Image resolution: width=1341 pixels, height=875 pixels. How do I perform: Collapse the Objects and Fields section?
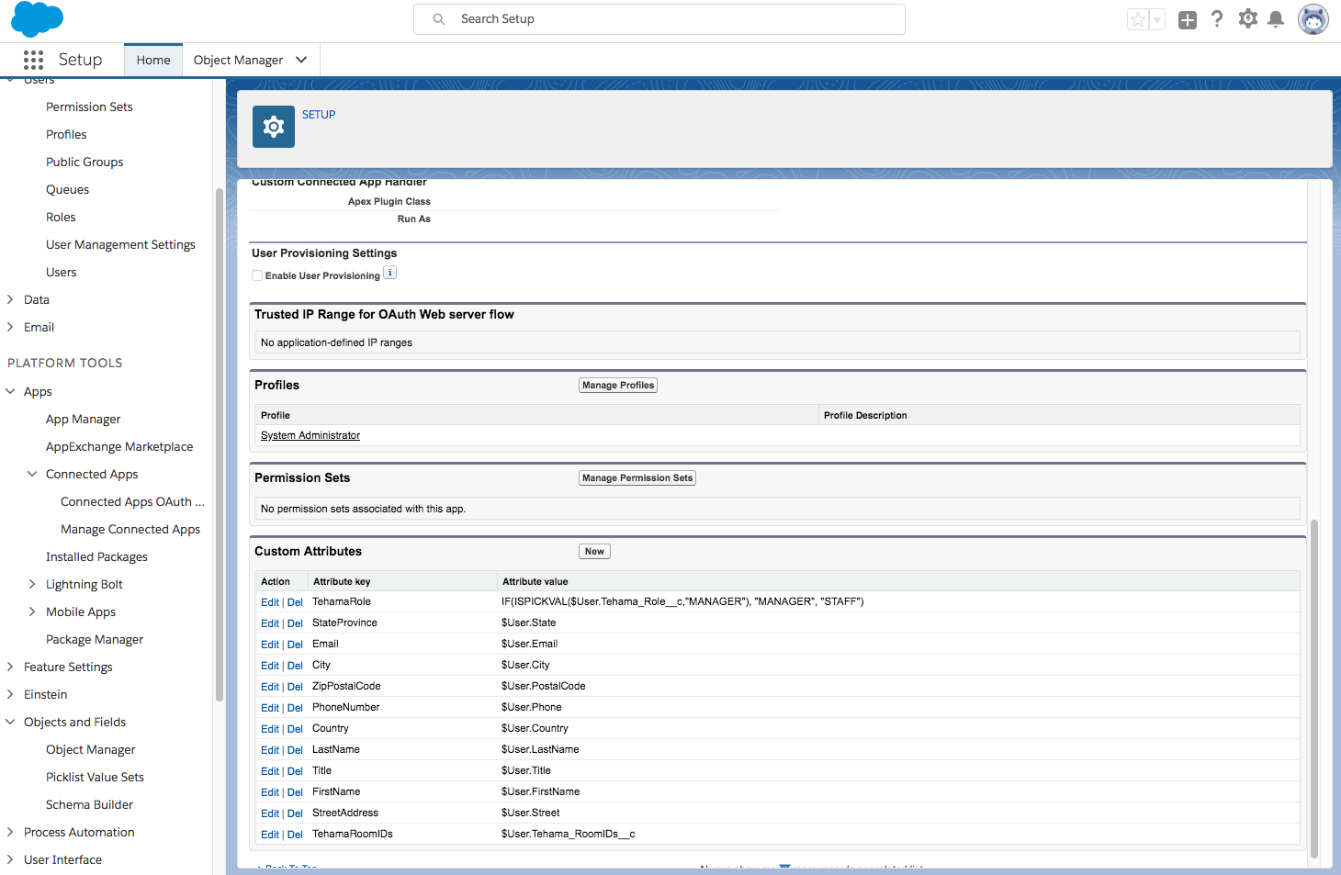pyautogui.click(x=10, y=722)
